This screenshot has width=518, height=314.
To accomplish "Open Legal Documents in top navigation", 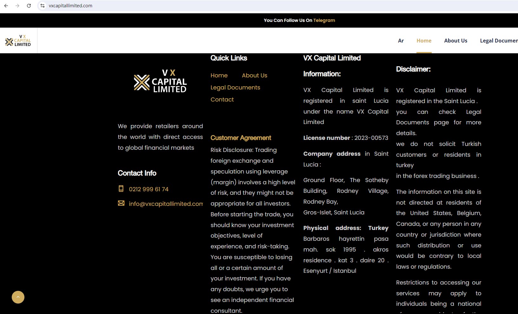I will (x=499, y=41).
